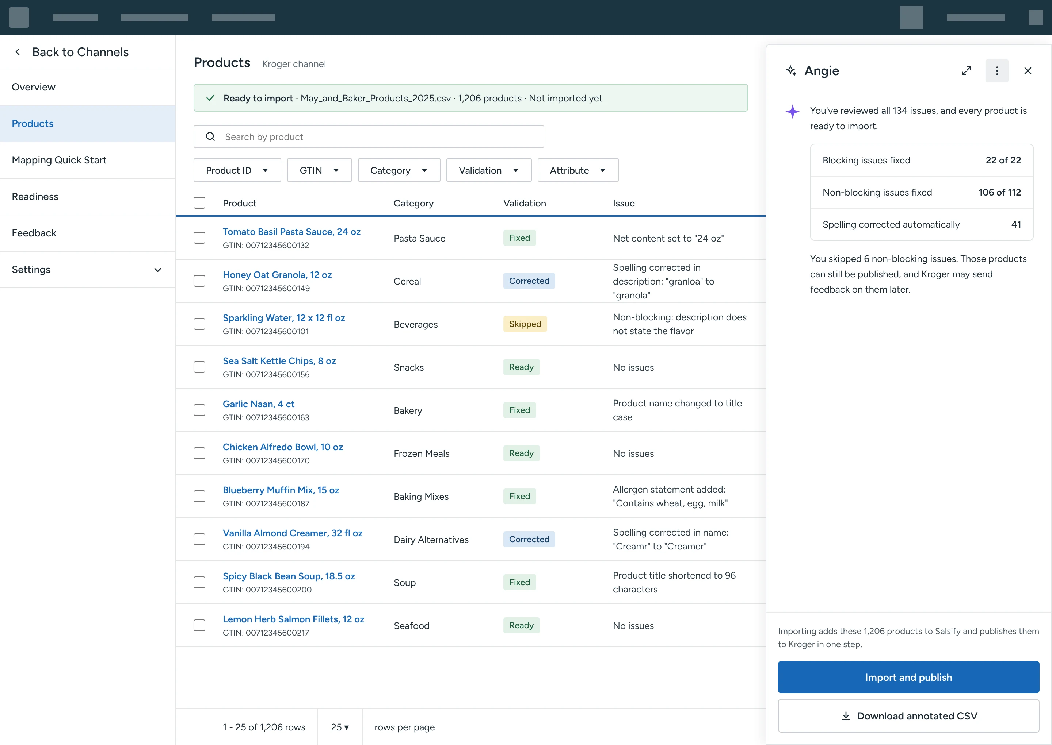Click the Corrected badge on Honey Oat Granola
The width and height of the screenshot is (1052, 745).
pyautogui.click(x=529, y=281)
